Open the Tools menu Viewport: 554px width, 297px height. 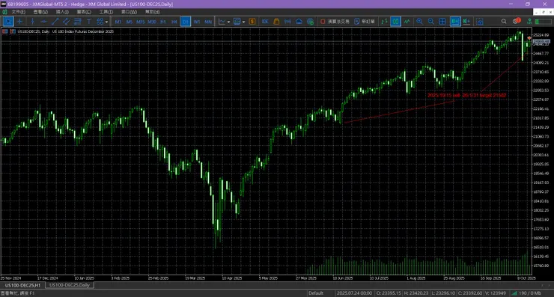coord(106,12)
